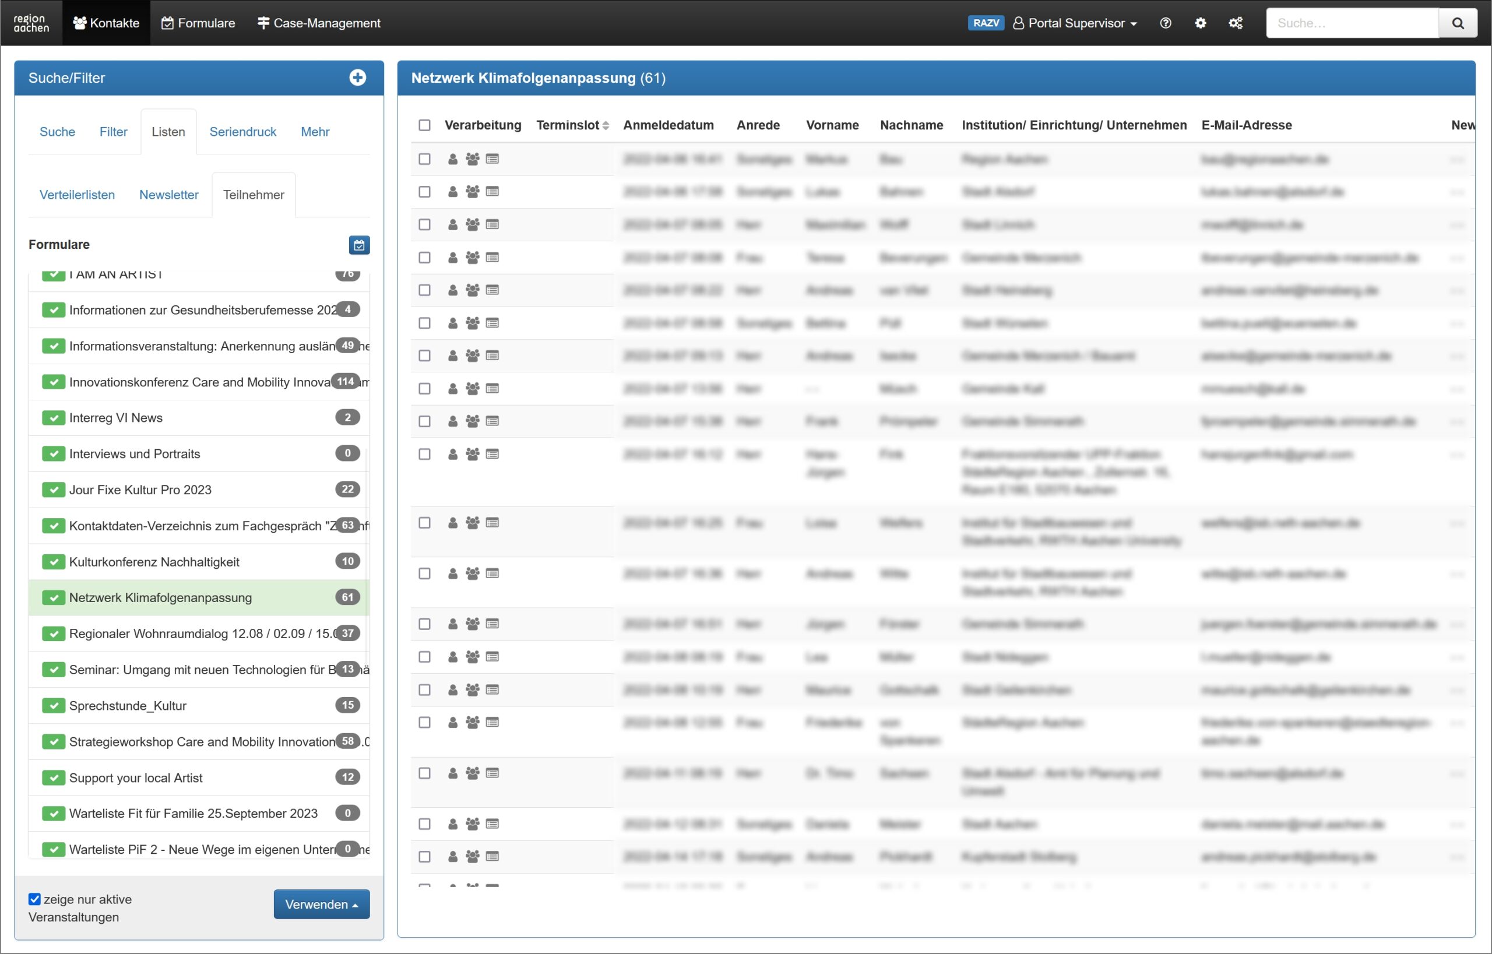The height and width of the screenshot is (954, 1492).
Task: Sort by the Terminslot column arrows
Action: click(x=606, y=125)
